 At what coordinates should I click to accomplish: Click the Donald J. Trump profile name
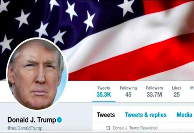click(x=32, y=120)
